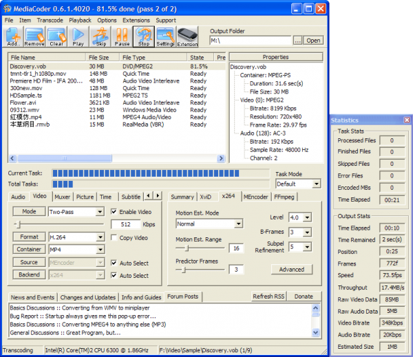Pause transcoding with the Pause icon
The width and height of the screenshot is (413, 357).
coord(122,36)
